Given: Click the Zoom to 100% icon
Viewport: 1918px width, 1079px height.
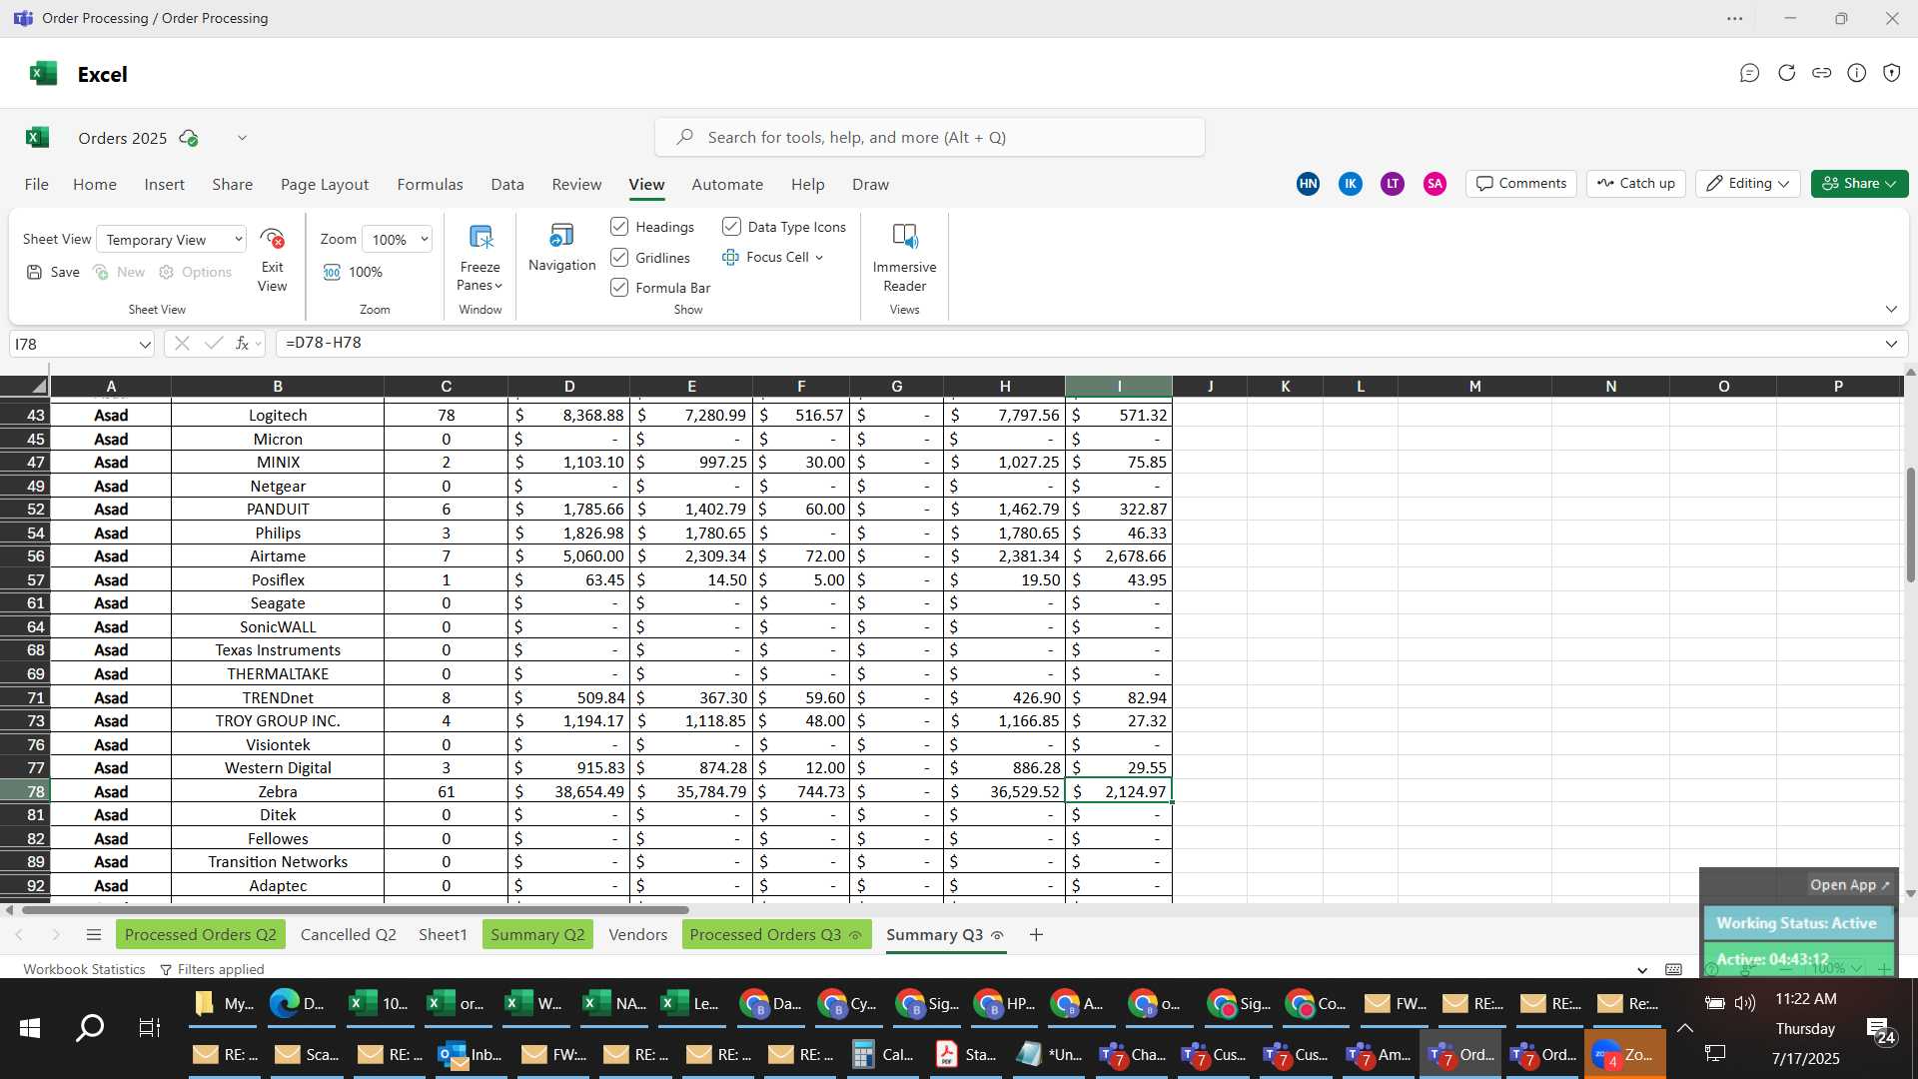Looking at the screenshot, I should pyautogui.click(x=332, y=272).
